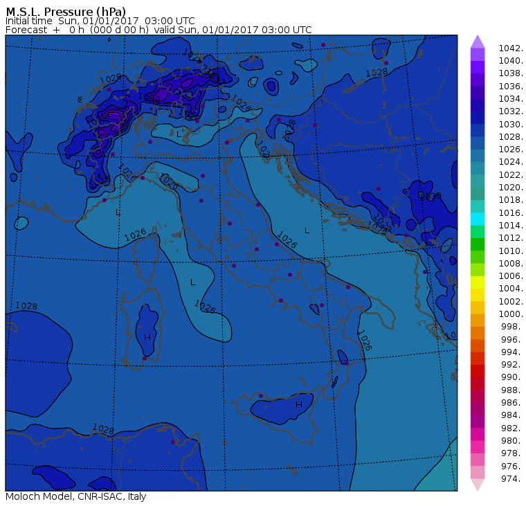The width and height of the screenshot is (526, 506).
Task: Click the legend label '1026.'
Action: (511, 149)
